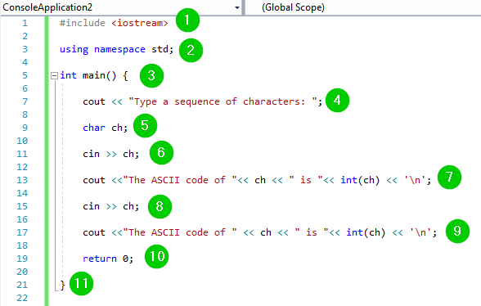The height and width of the screenshot is (306, 481).
Task: Click 'cout' on line 7
Action: point(94,101)
